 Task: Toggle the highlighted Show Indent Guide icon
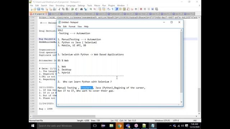117,9
